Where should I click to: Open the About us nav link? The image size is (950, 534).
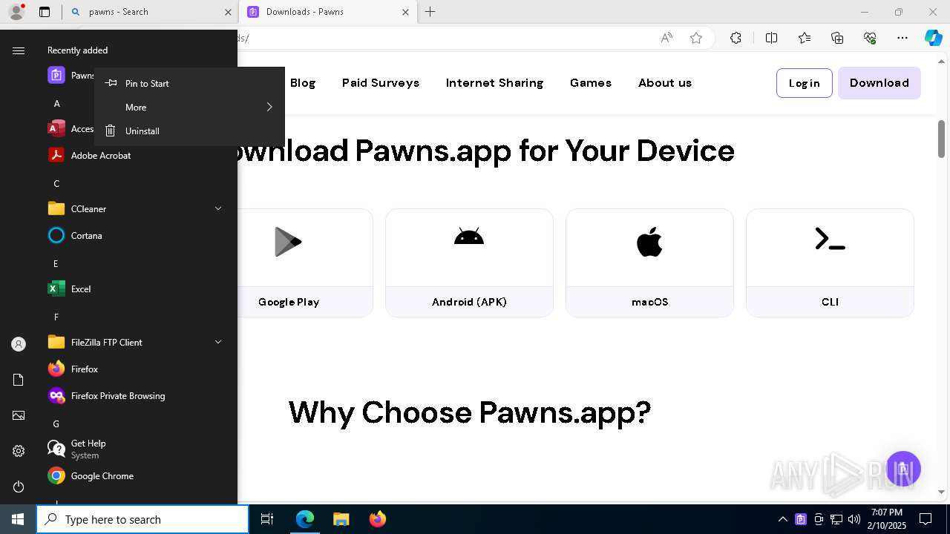(665, 83)
